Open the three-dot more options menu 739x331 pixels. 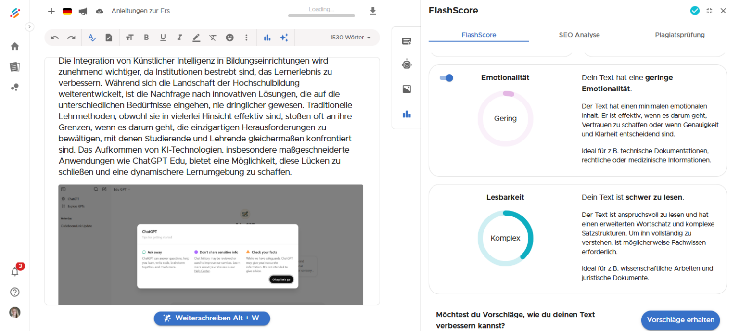[x=247, y=38]
